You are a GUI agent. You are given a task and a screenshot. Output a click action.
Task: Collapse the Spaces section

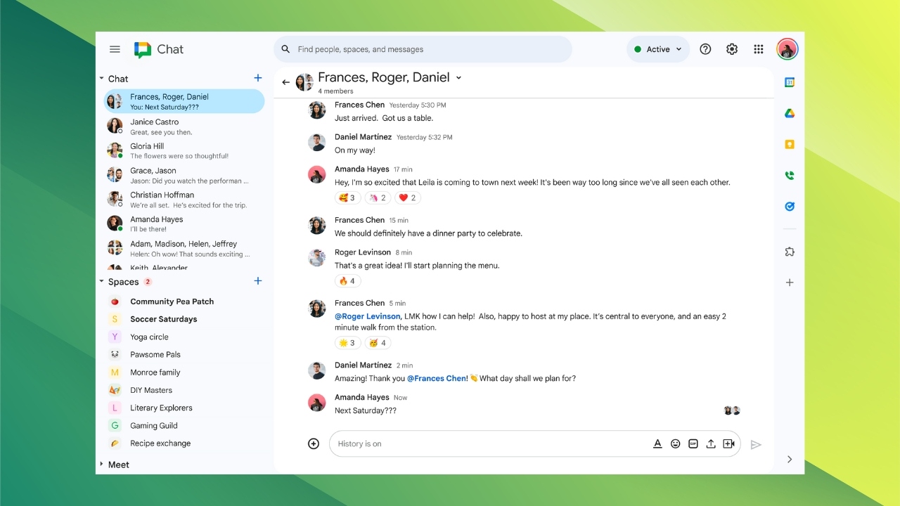coord(102,281)
